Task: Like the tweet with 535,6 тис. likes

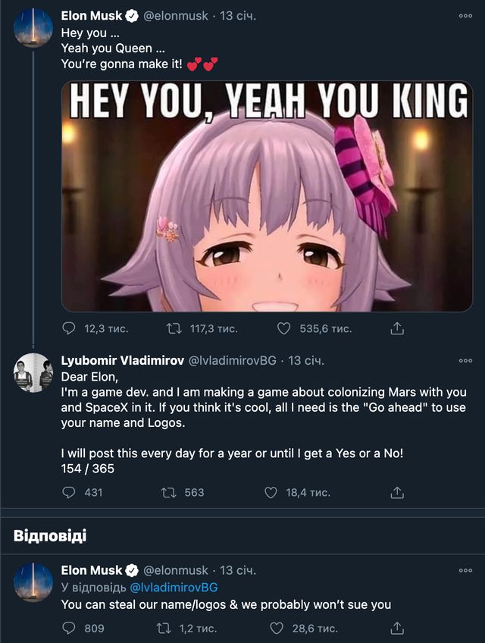Action: tap(284, 328)
